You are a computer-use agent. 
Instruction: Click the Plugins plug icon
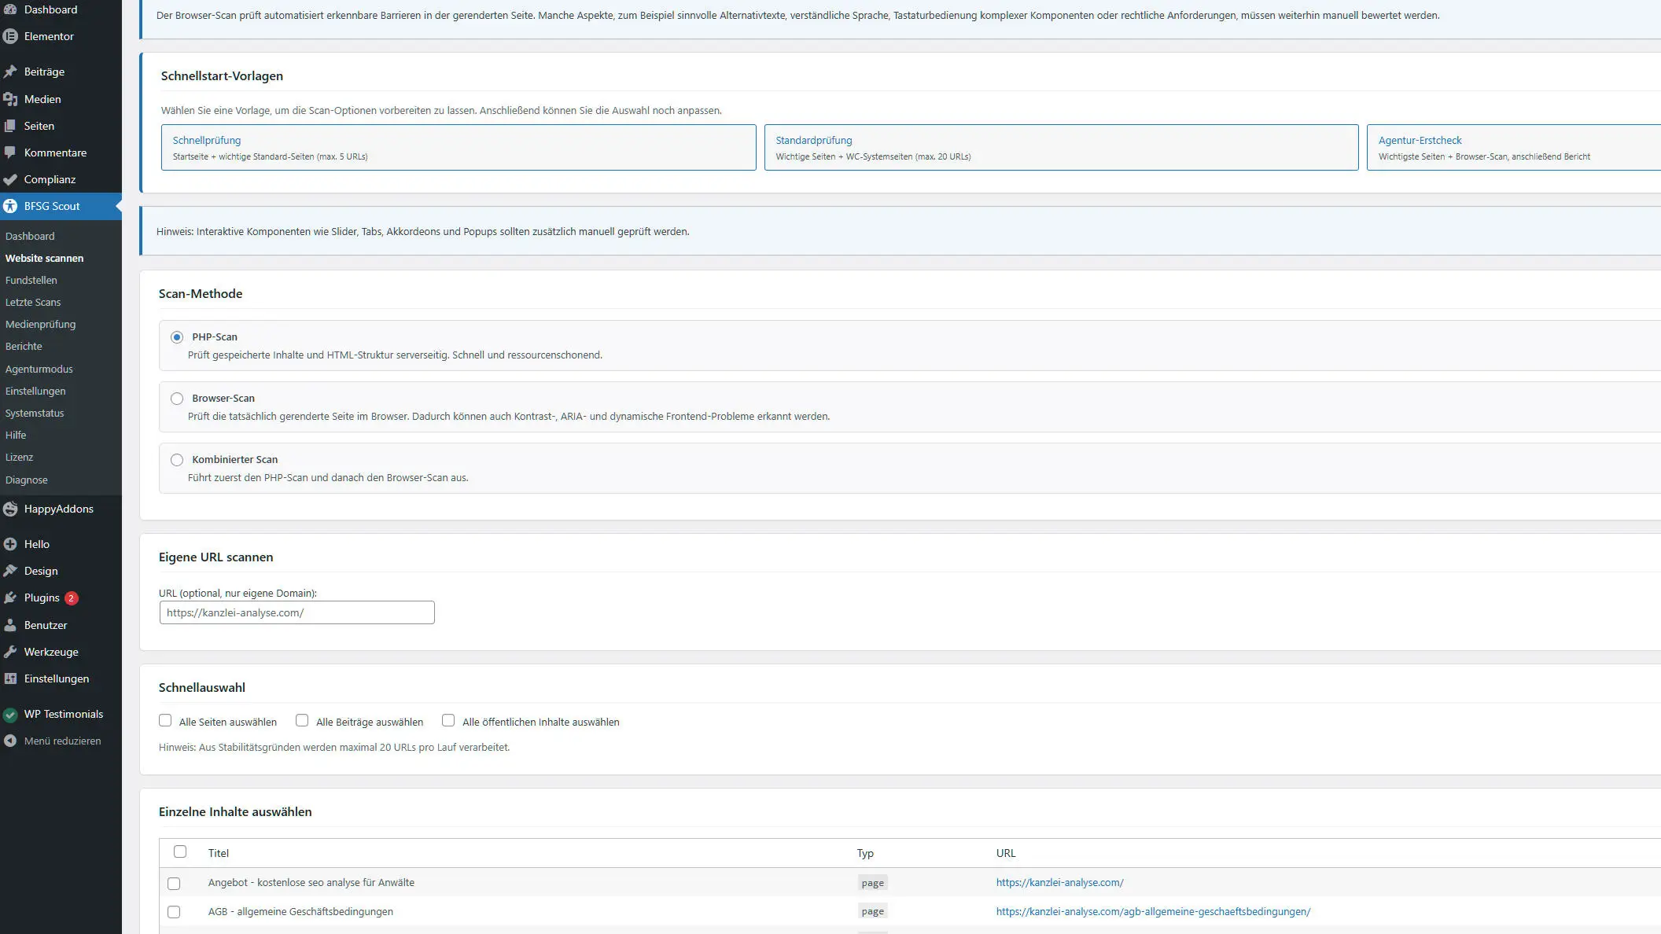[x=10, y=598]
